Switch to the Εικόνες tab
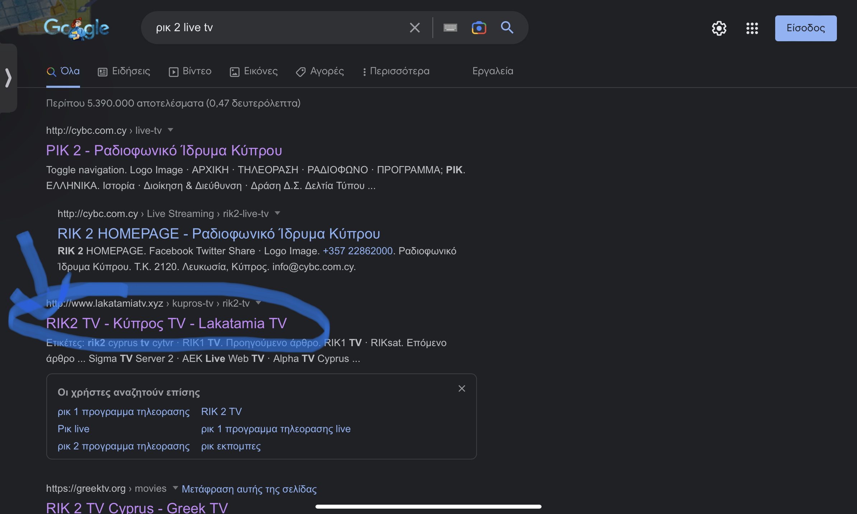Screen dimensions: 857x514 [254, 71]
